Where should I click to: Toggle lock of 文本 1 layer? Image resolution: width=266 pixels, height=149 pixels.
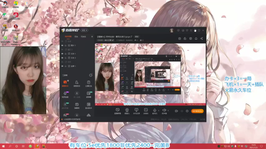[x=66, y=54]
